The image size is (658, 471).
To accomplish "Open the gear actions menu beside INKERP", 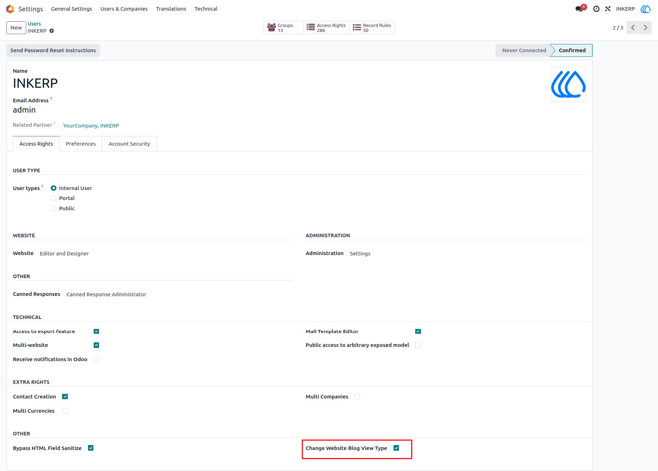I will click(x=52, y=31).
